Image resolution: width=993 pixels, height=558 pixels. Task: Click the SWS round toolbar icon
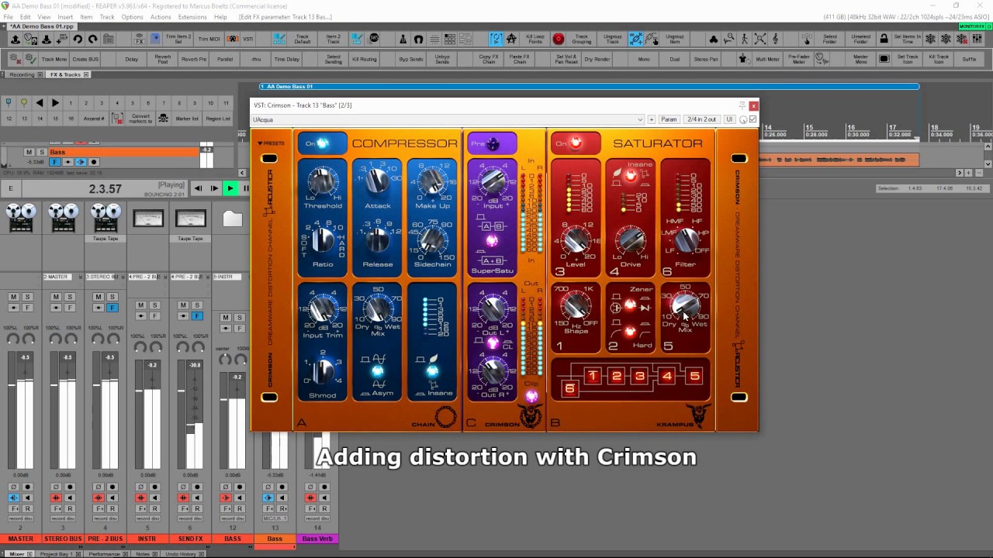coord(373,39)
